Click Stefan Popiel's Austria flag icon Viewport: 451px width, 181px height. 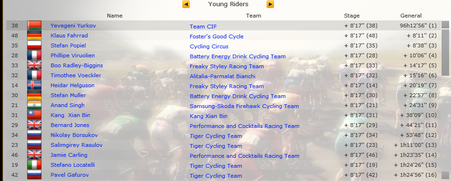pyautogui.click(x=34, y=45)
